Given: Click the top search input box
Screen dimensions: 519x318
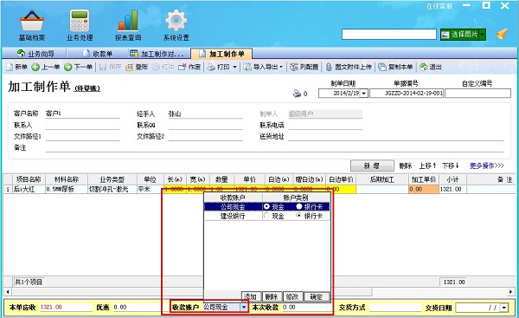Looking at the screenshot, I should point(389,34).
